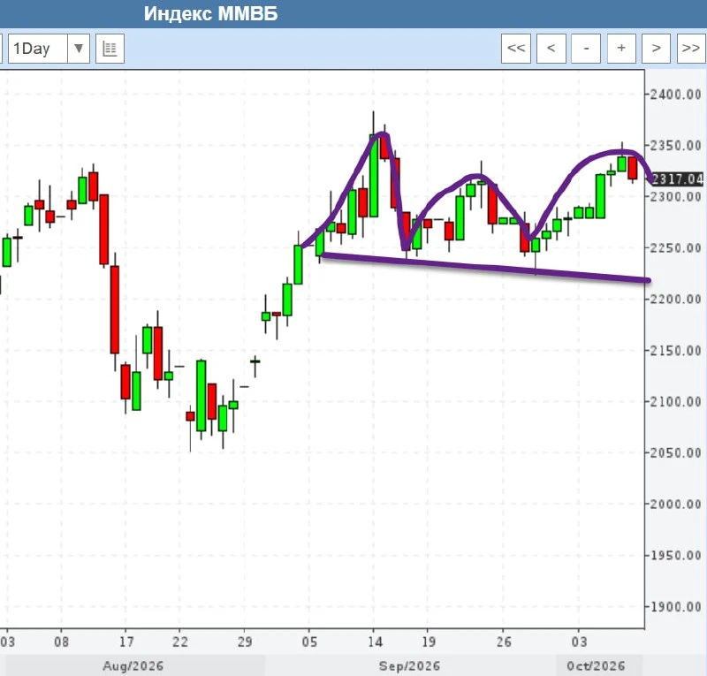Click the chart data table icon
The image size is (707, 676).
click(x=110, y=49)
